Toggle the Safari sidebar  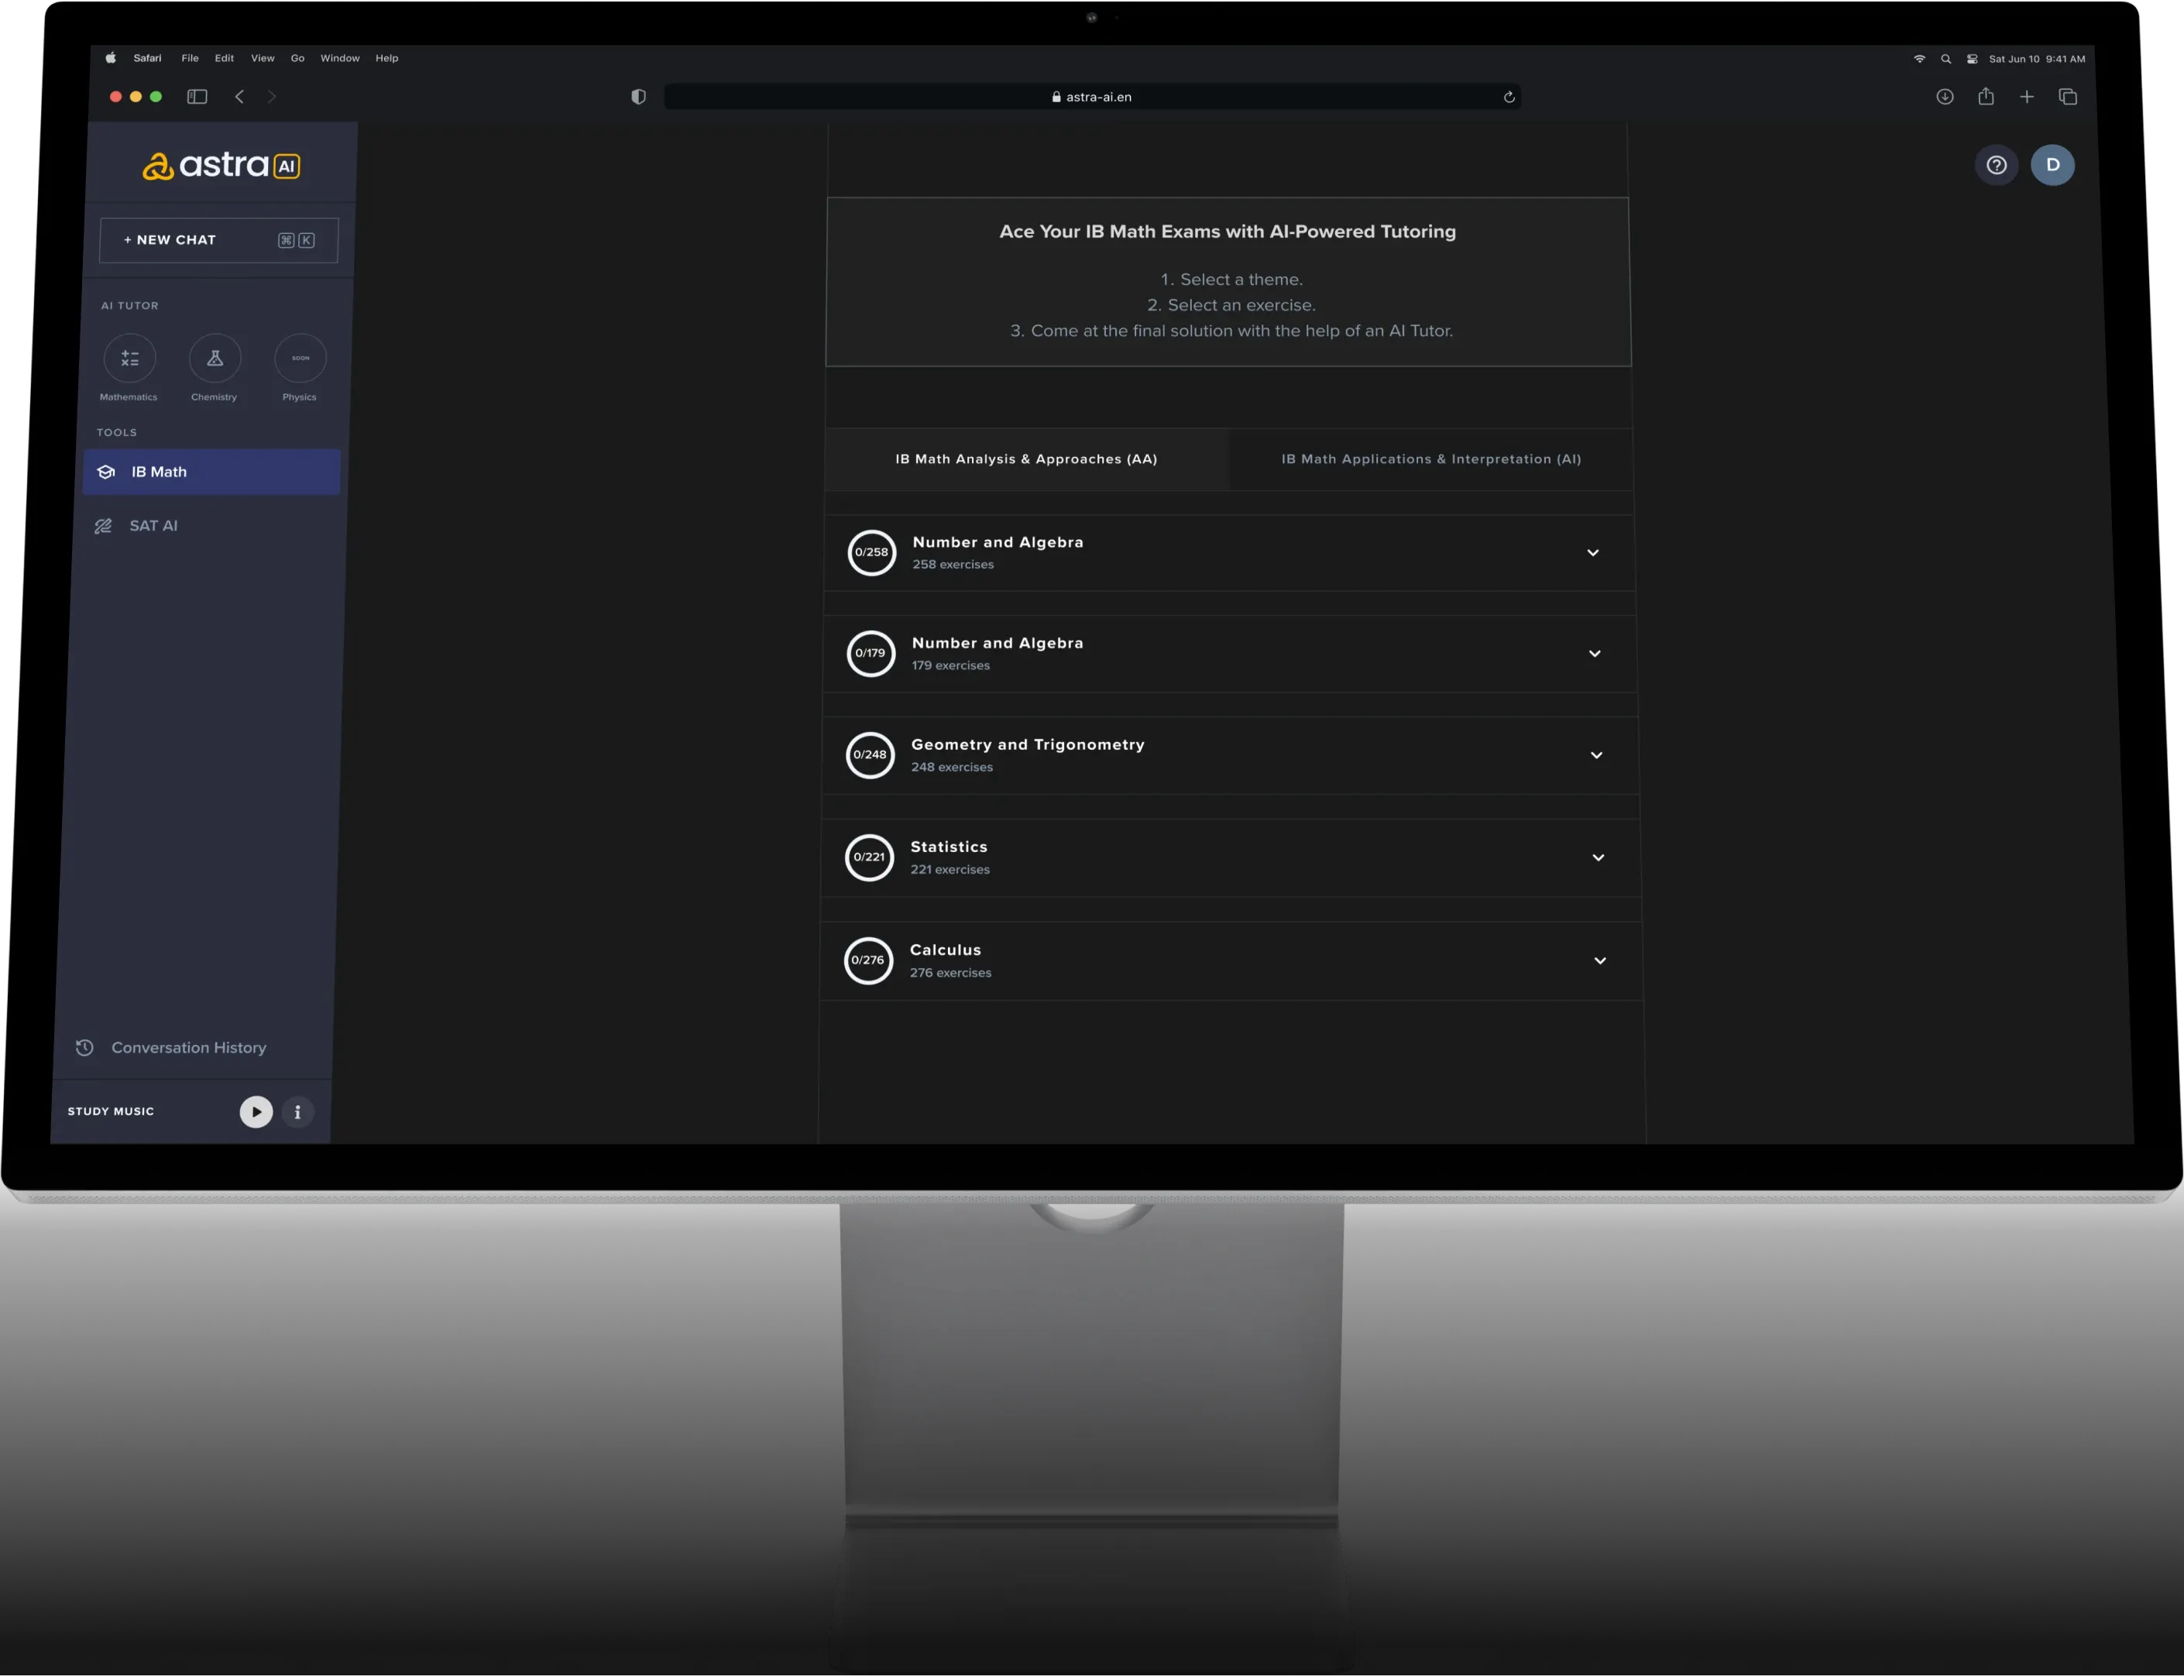(197, 97)
